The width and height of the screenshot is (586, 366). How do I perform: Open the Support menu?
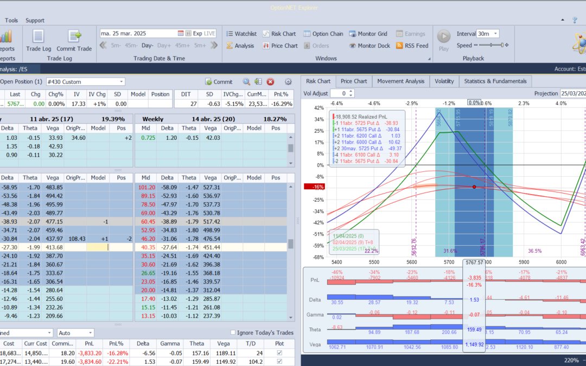point(35,21)
